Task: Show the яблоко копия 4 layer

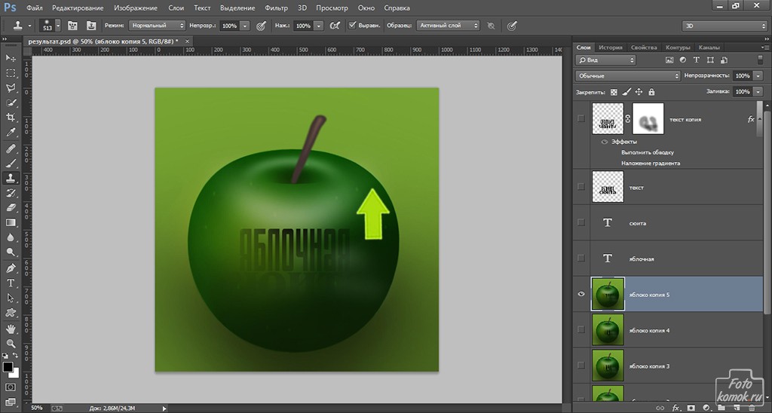Action: [x=581, y=329]
